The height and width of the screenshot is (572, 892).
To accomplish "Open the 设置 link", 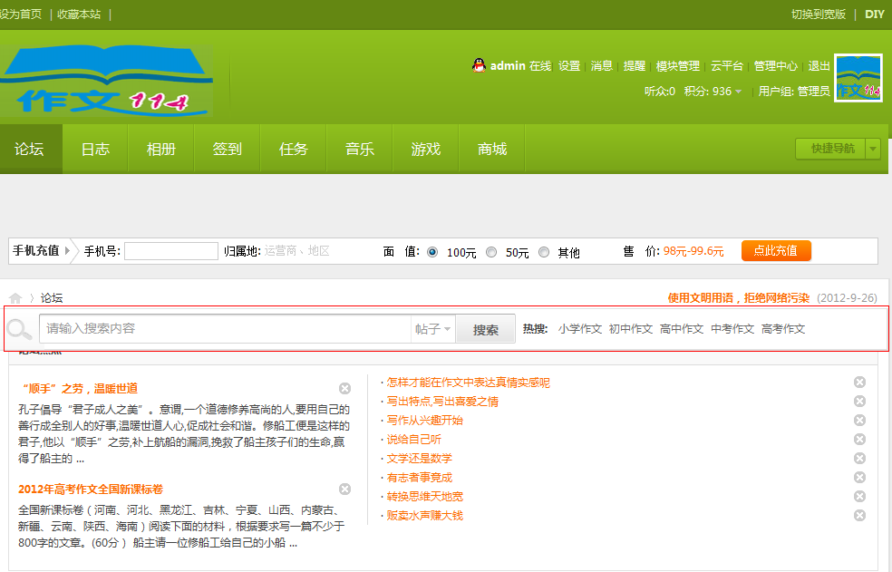I will pos(569,66).
